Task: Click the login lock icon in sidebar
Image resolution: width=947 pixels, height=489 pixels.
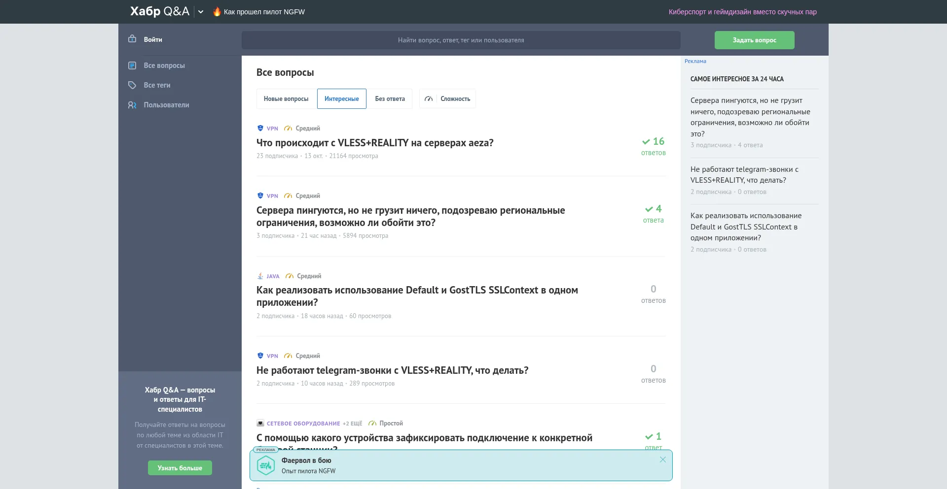Action: coord(132,39)
